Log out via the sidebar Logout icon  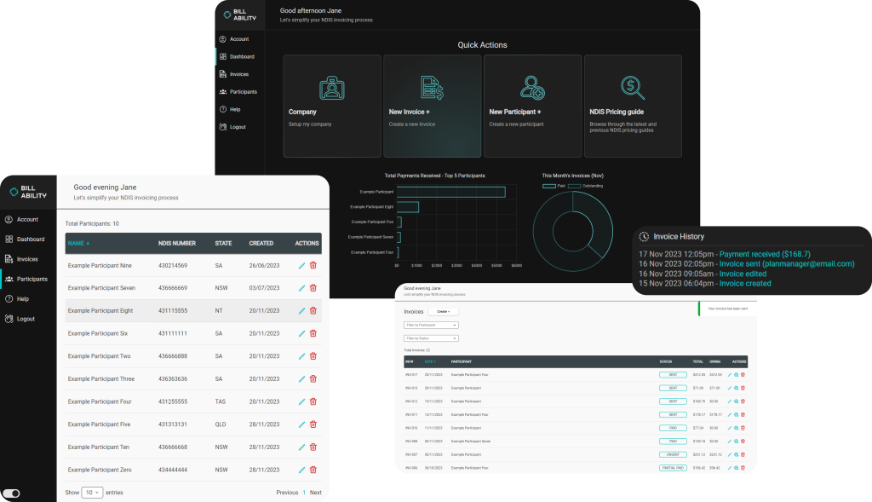coord(10,319)
